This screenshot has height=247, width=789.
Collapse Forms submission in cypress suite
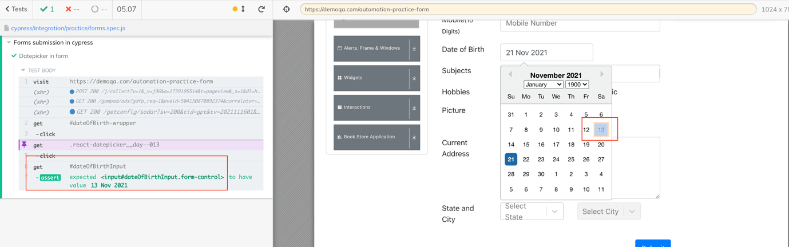click(9, 42)
